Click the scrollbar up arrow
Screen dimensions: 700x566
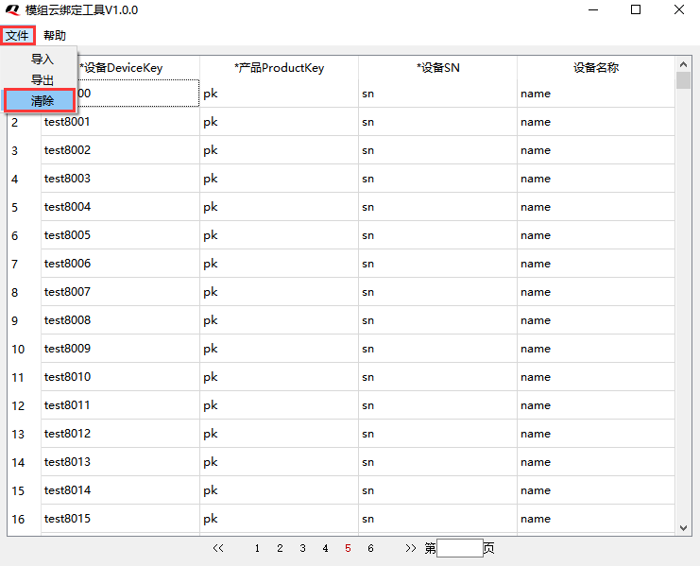pos(683,64)
